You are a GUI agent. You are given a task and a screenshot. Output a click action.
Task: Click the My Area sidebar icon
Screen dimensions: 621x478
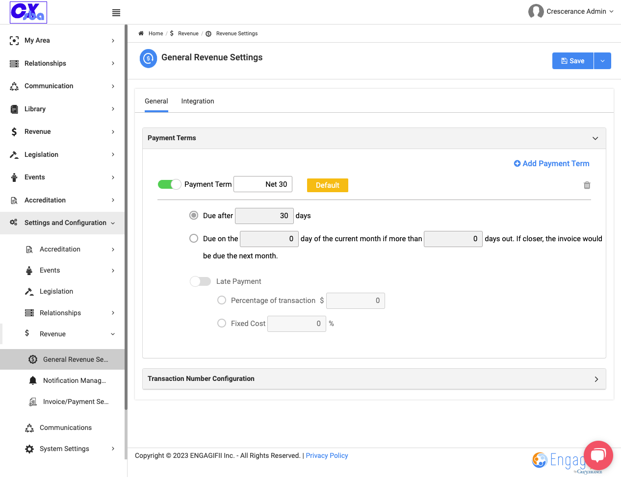click(14, 41)
